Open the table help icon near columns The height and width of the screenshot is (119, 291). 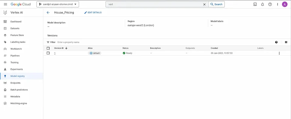point(276,42)
